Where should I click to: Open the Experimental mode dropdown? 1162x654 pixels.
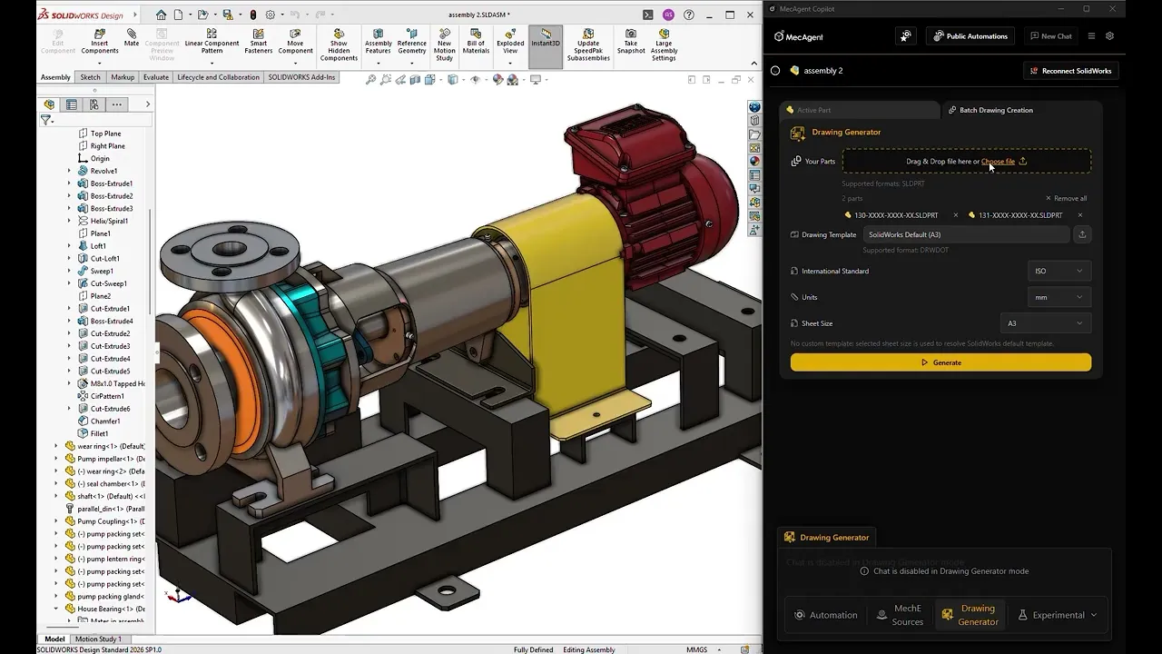[x=1058, y=615]
